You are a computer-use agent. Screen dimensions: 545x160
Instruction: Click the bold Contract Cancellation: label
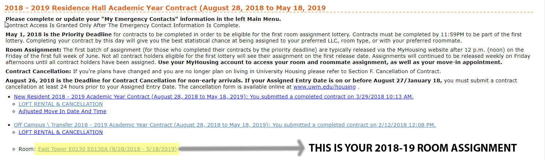click(x=38, y=71)
